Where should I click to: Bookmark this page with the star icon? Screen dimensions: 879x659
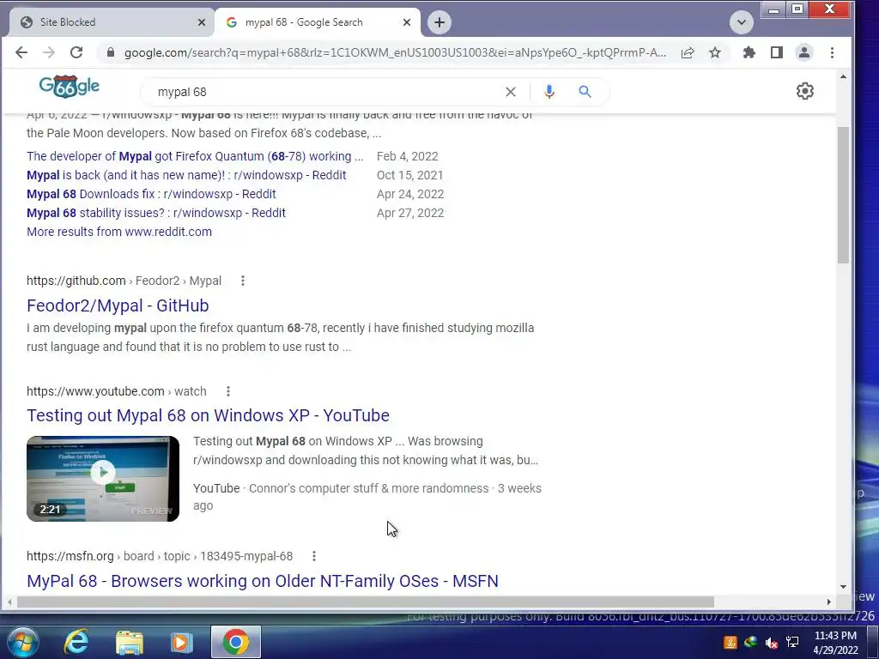point(715,52)
